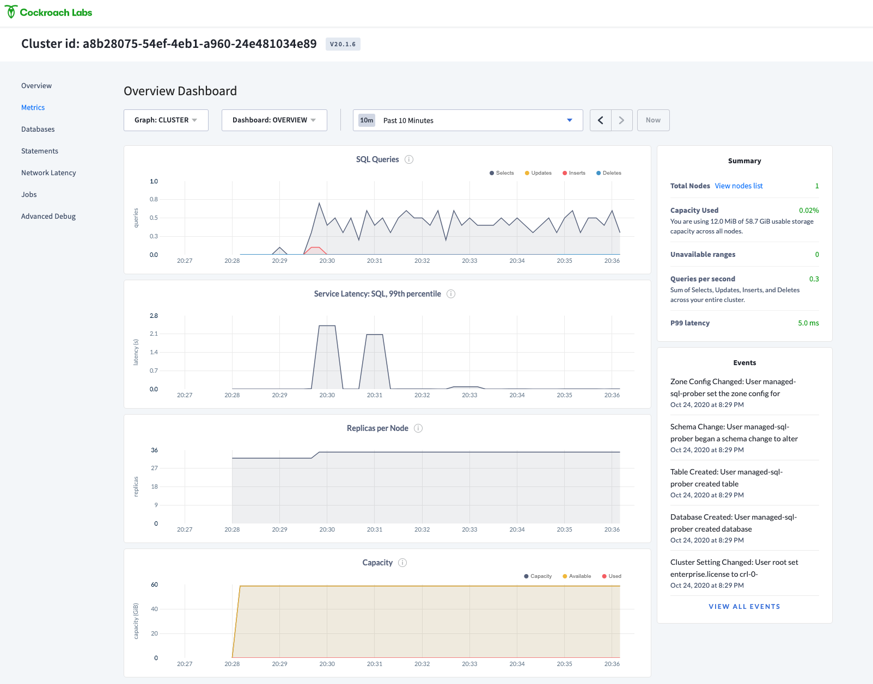This screenshot has width=873, height=684.
Task: Click the Capacity legend dot
Action: (x=526, y=576)
